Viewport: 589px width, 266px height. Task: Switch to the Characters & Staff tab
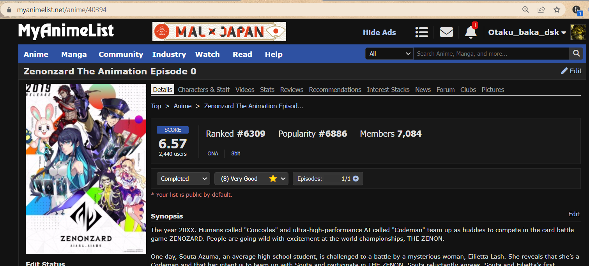(204, 90)
